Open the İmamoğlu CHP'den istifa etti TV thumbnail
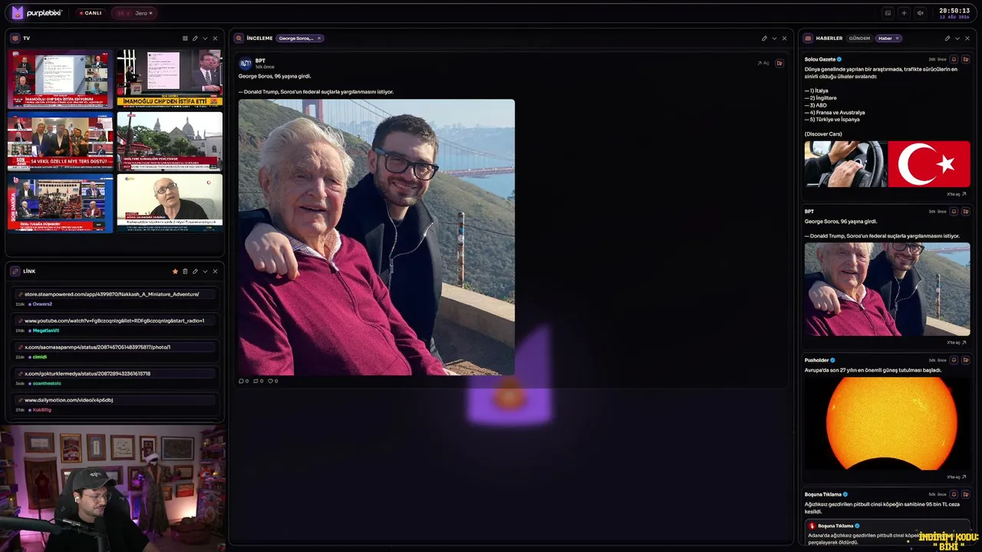This screenshot has width=982, height=552. pyautogui.click(x=170, y=79)
